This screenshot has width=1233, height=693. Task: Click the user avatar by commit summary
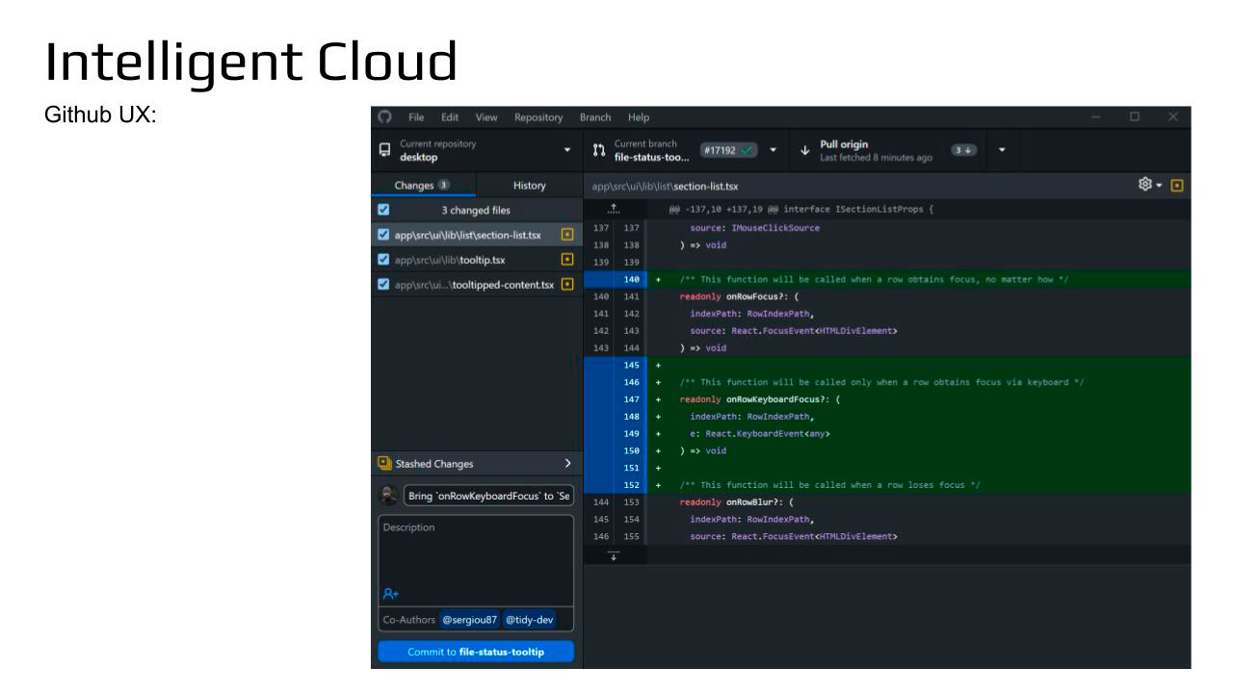click(x=389, y=496)
